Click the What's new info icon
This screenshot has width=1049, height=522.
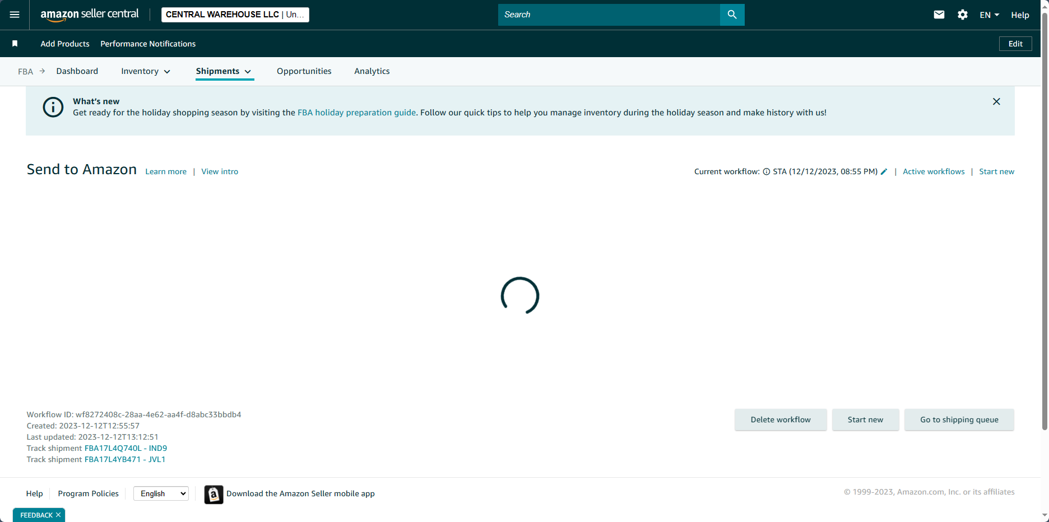click(53, 107)
